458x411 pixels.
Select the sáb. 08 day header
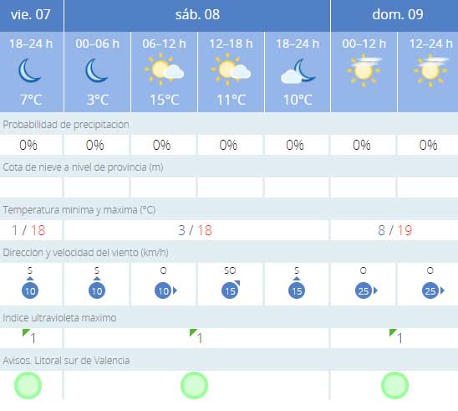(197, 15)
